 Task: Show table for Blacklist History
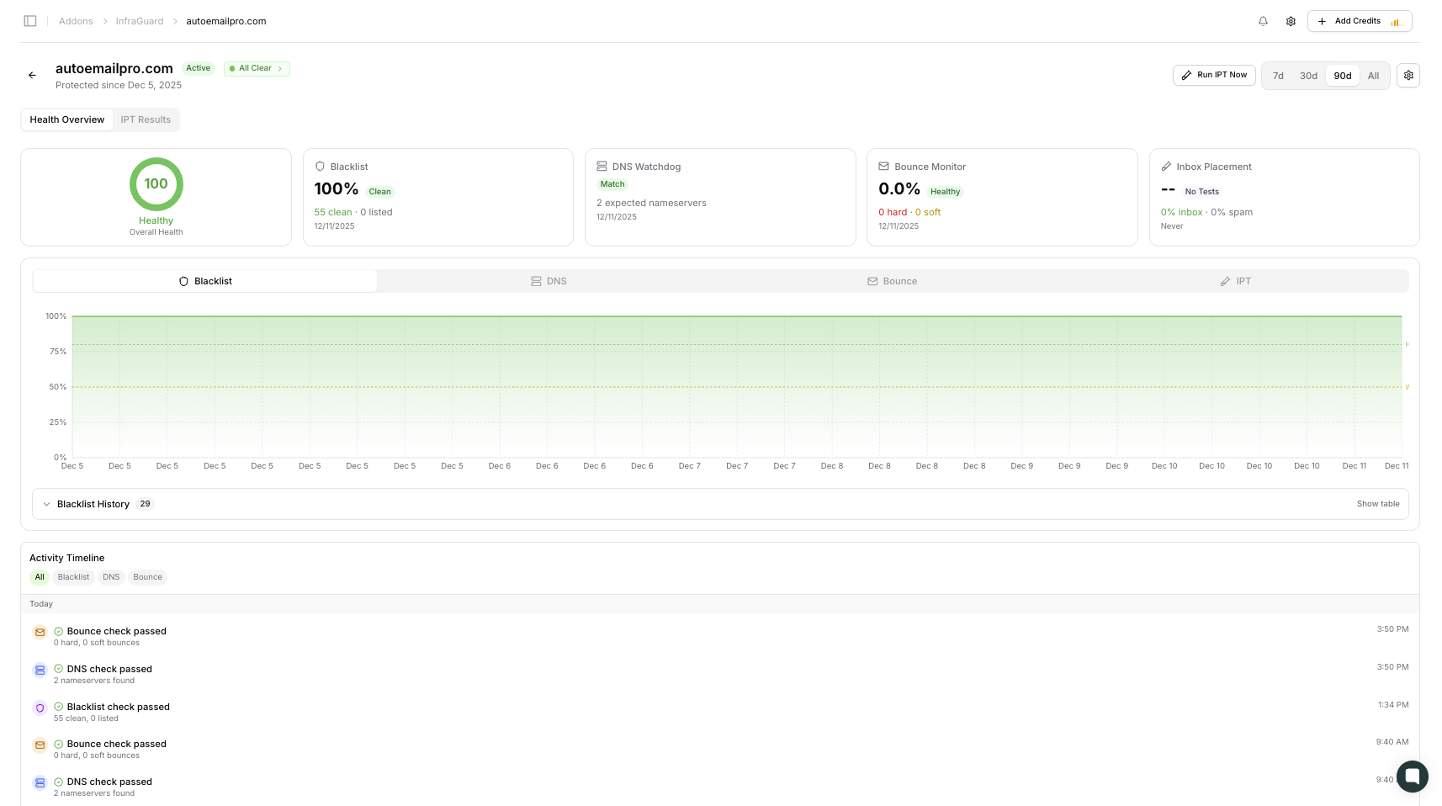click(x=1378, y=504)
